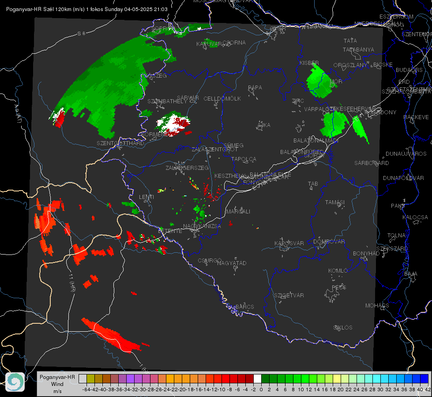Click the KAPOSVAR city label

point(289,243)
